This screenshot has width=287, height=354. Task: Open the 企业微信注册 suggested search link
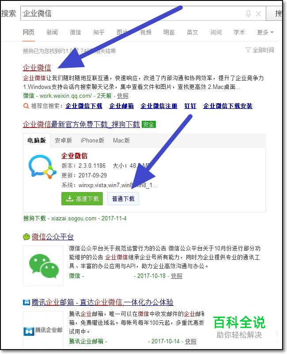159,106
